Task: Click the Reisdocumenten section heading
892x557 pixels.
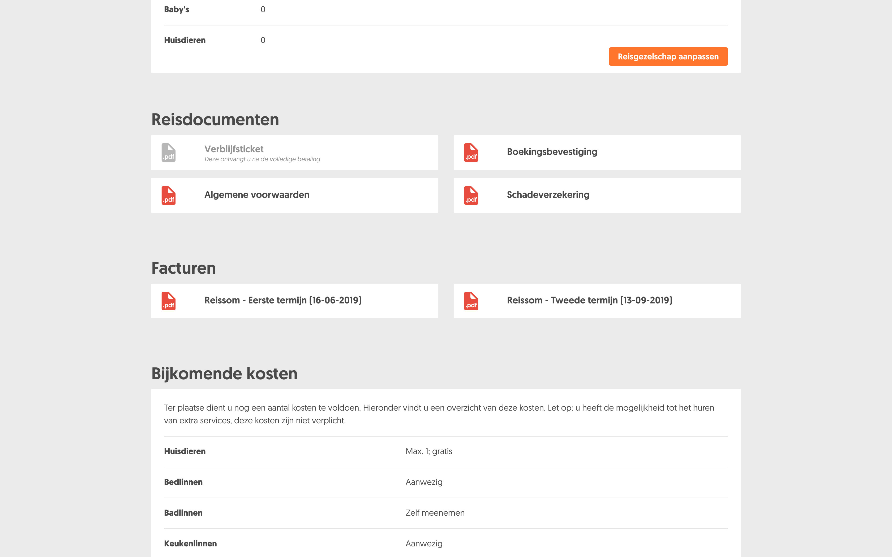Action: [x=215, y=120]
